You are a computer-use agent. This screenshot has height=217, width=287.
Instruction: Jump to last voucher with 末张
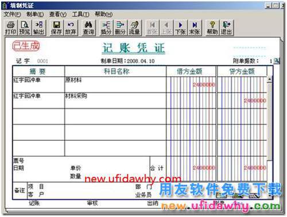195,28
